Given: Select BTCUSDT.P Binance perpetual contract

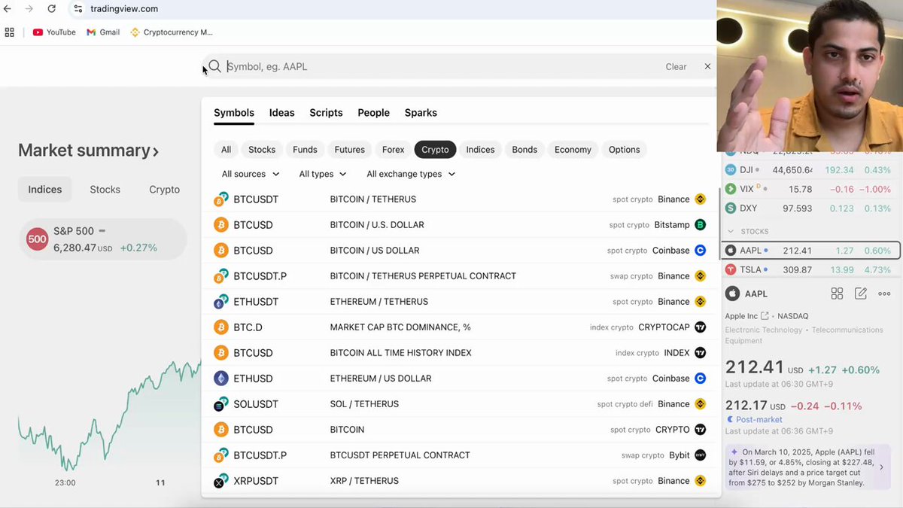Looking at the screenshot, I should [460, 276].
